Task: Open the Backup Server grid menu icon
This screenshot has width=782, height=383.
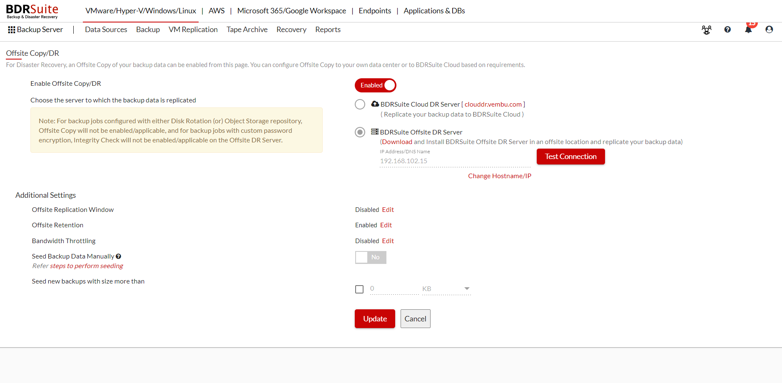Action: (x=12, y=30)
